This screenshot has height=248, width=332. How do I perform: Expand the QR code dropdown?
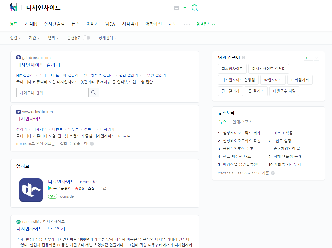pyautogui.click(x=53, y=196)
